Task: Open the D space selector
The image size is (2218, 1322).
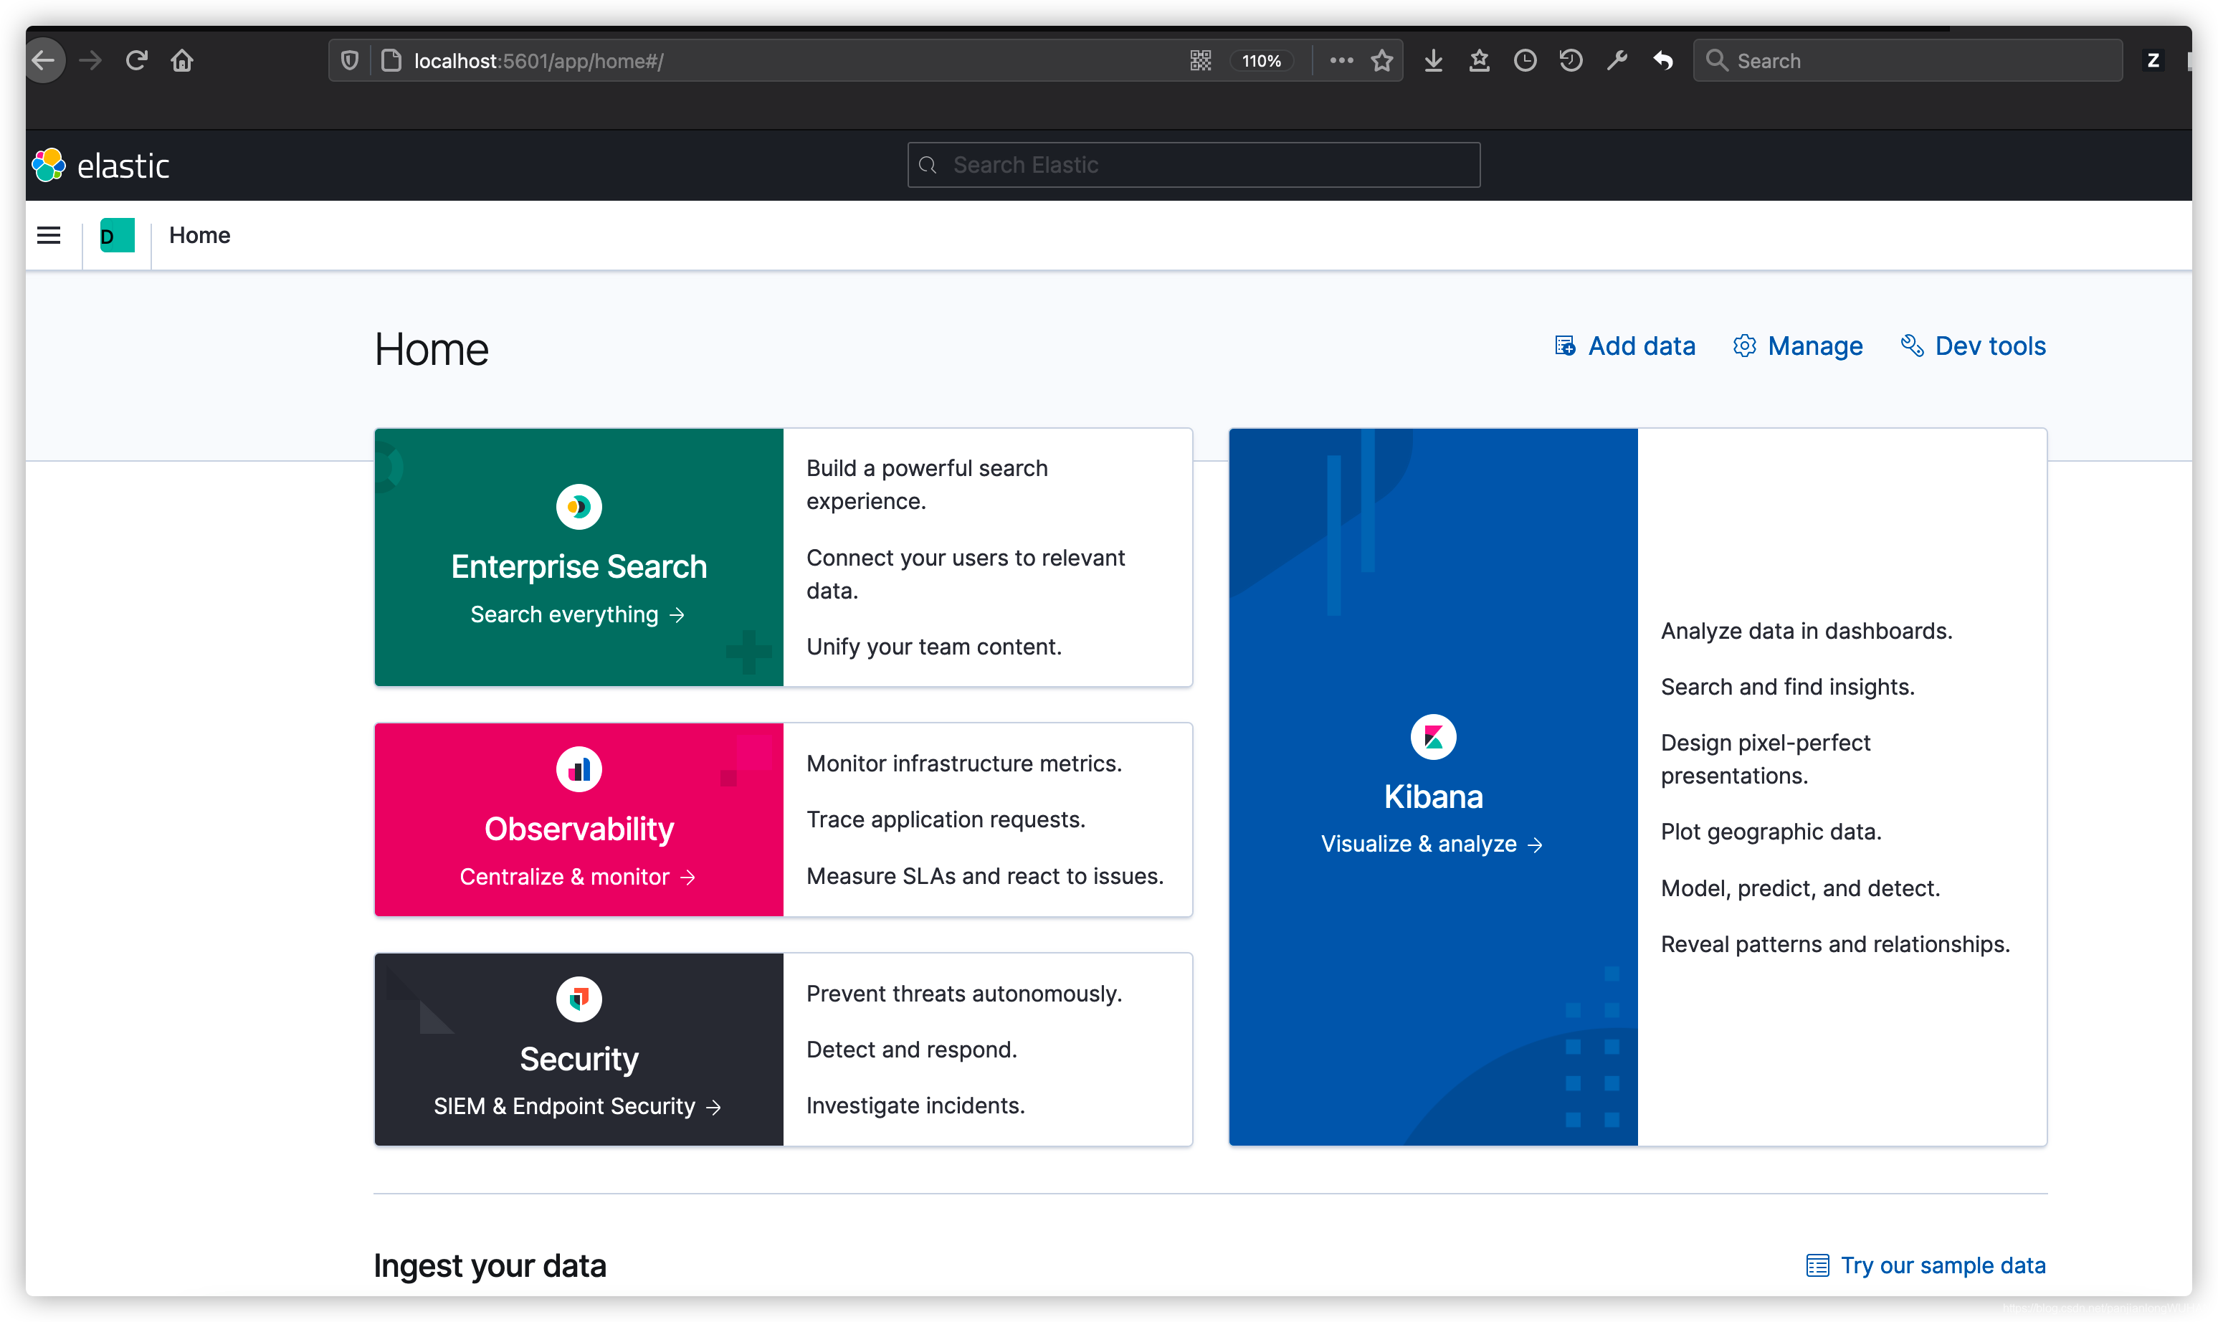Action: pyautogui.click(x=116, y=235)
